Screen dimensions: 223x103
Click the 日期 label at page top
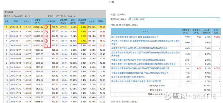click(111, 2)
